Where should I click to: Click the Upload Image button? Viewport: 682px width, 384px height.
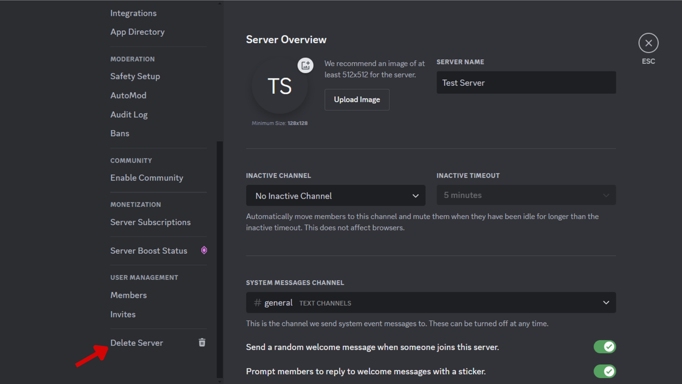(356, 100)
